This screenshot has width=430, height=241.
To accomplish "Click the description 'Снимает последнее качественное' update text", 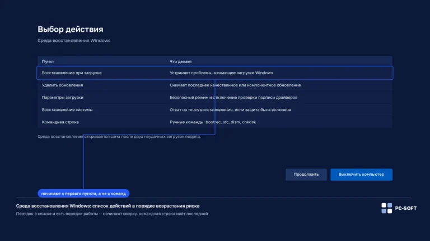I will 235,85.
